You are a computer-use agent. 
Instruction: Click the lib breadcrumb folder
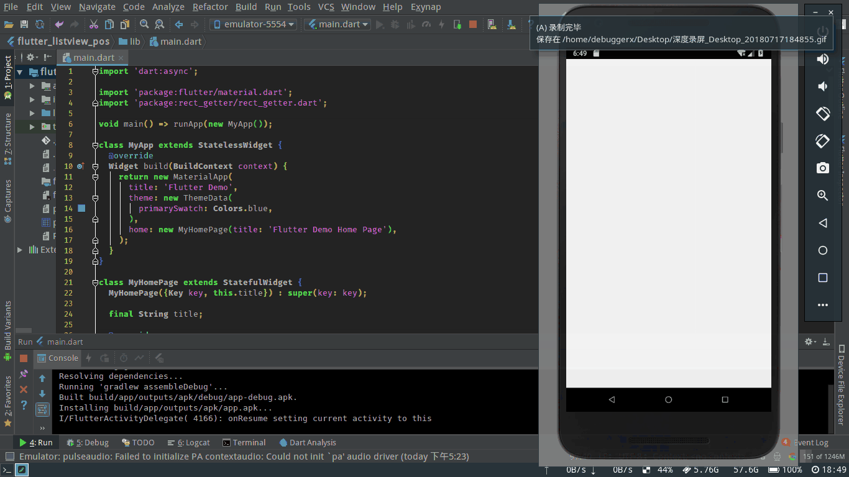point(130,42)
